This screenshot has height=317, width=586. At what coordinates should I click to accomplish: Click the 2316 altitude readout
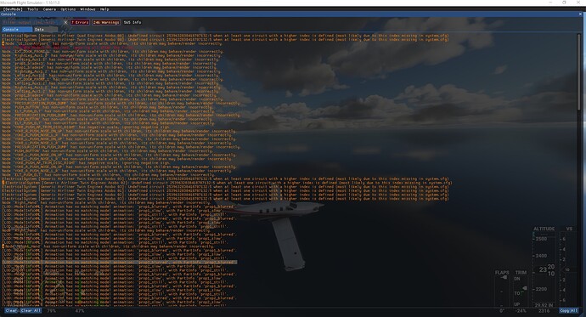tap(544, 311)
